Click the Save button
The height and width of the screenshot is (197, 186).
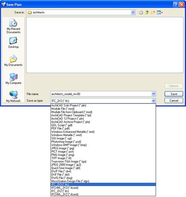pos(174,94)
